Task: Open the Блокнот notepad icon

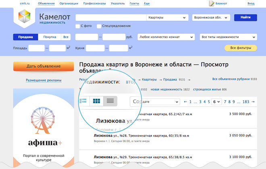Action: click(211, 3)
